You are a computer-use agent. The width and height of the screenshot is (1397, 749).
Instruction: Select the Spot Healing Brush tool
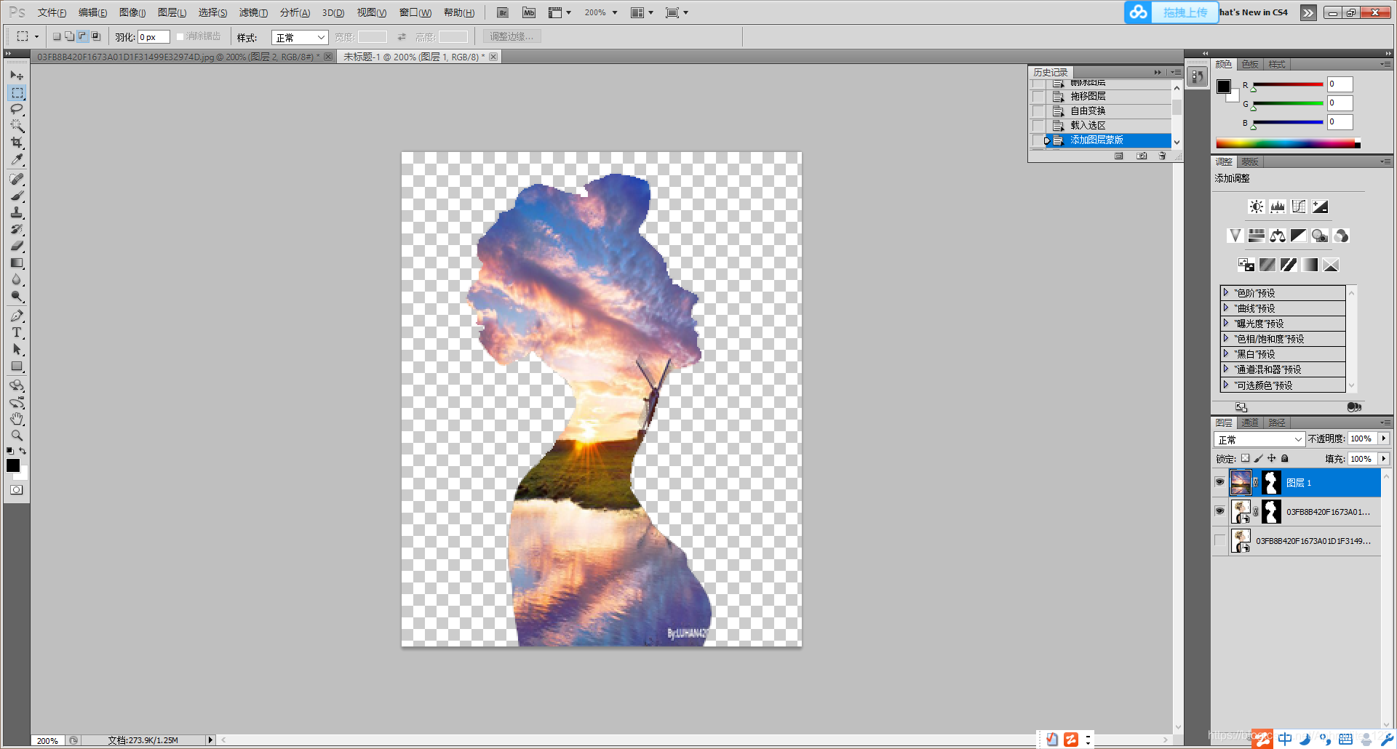click(x=17, y=179)
